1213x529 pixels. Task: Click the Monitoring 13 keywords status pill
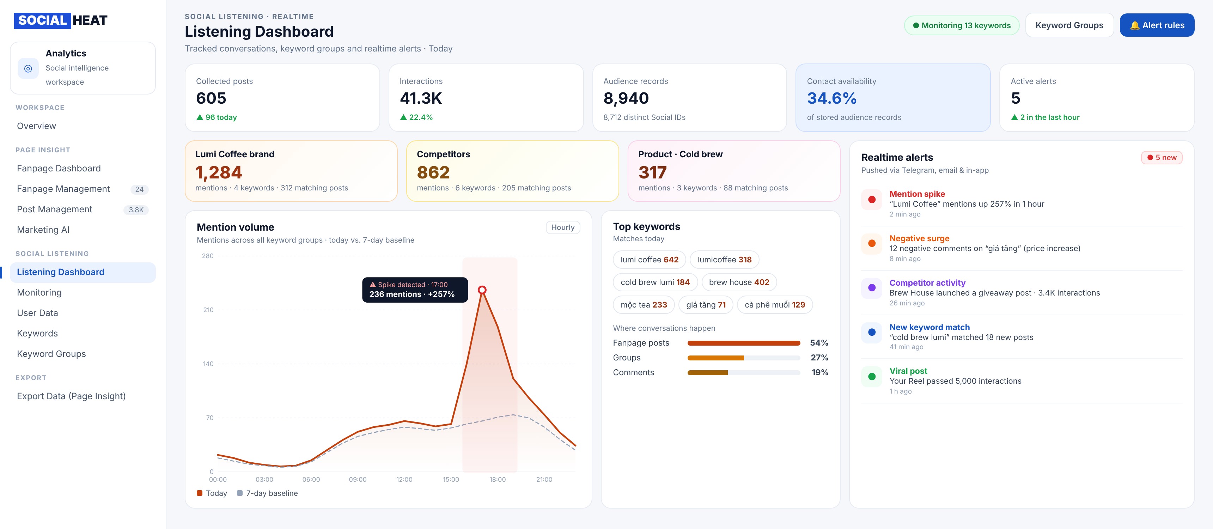962,25
